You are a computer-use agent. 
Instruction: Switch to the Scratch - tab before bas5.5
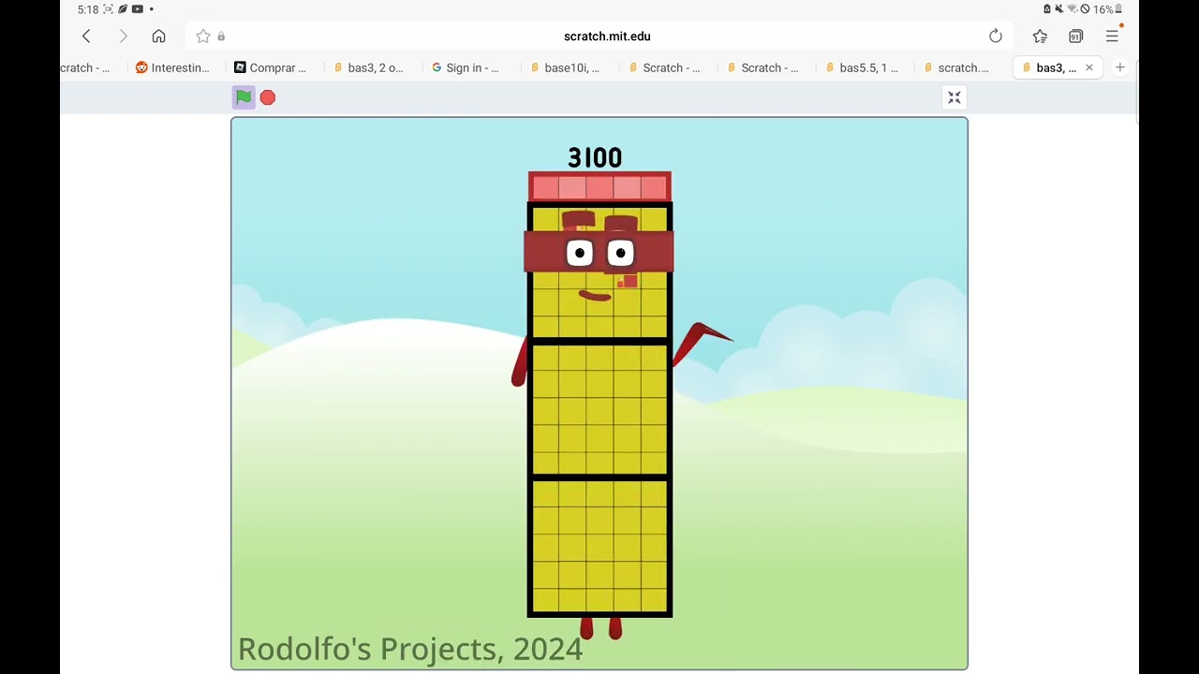pyautogui.click(x=763, y=67)
